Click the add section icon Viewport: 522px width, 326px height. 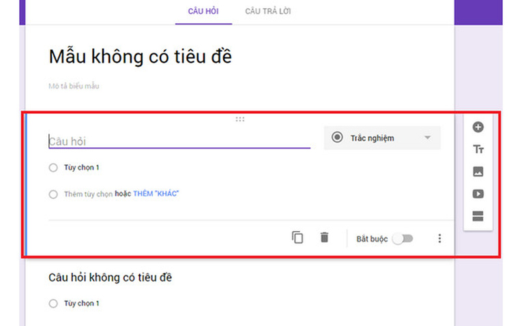click(478, 216)
